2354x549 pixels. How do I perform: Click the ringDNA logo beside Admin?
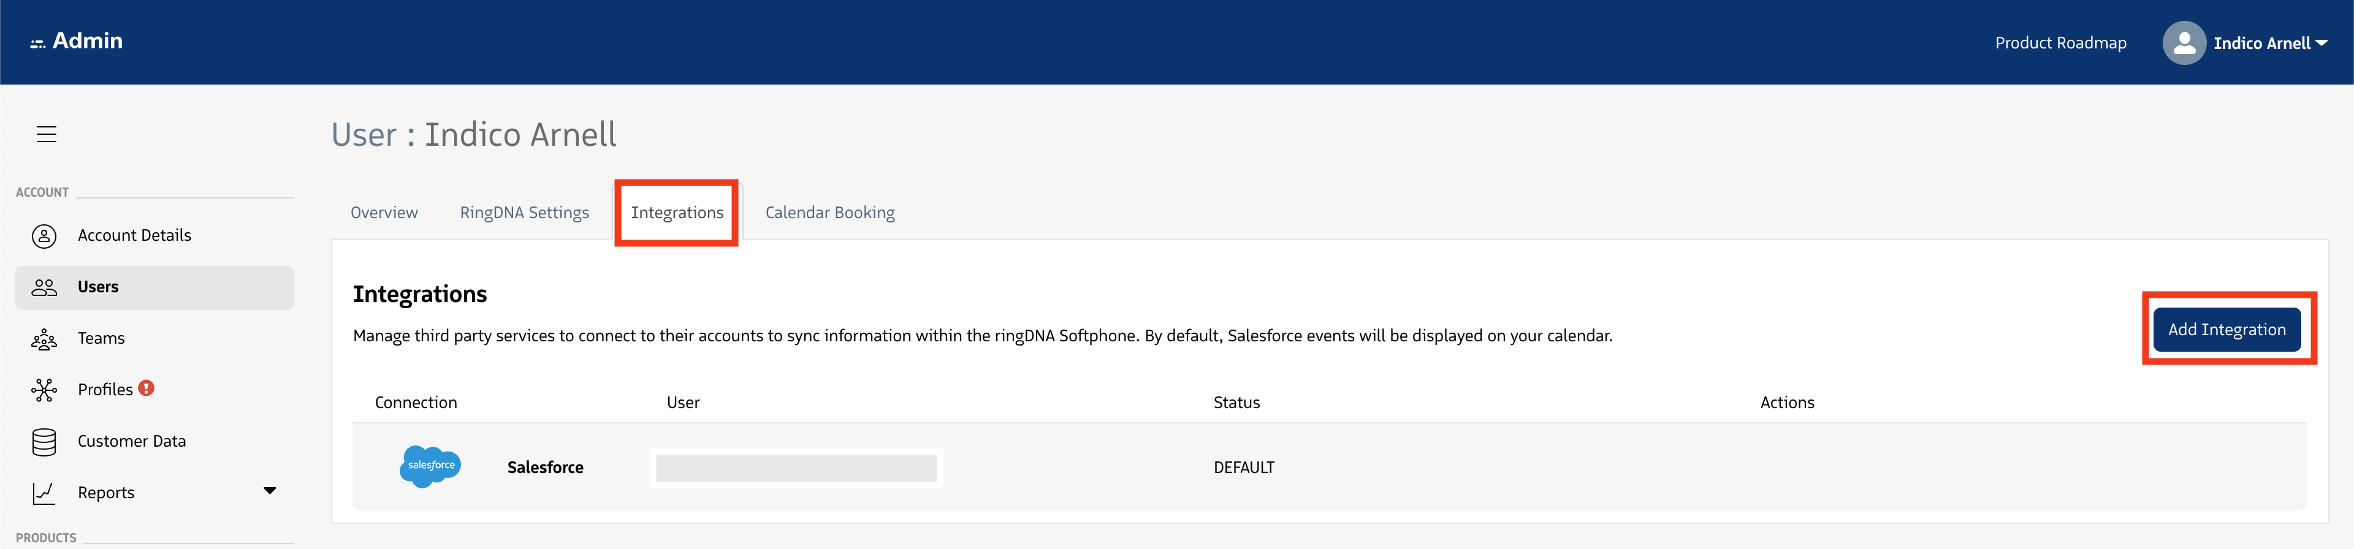[37, 43]
